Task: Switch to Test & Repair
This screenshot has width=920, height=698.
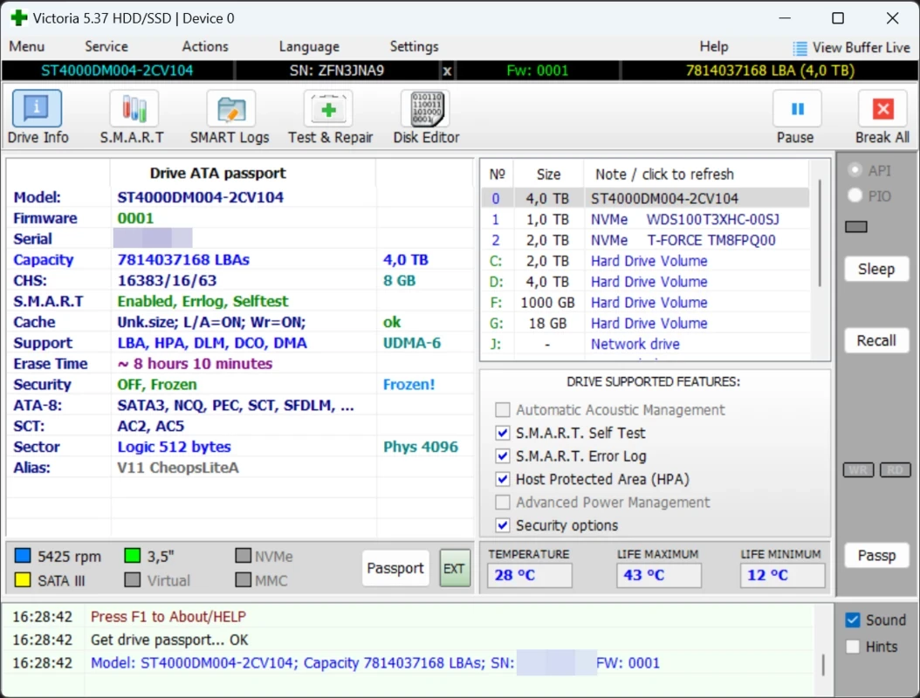Action: [x=329, y=110]
